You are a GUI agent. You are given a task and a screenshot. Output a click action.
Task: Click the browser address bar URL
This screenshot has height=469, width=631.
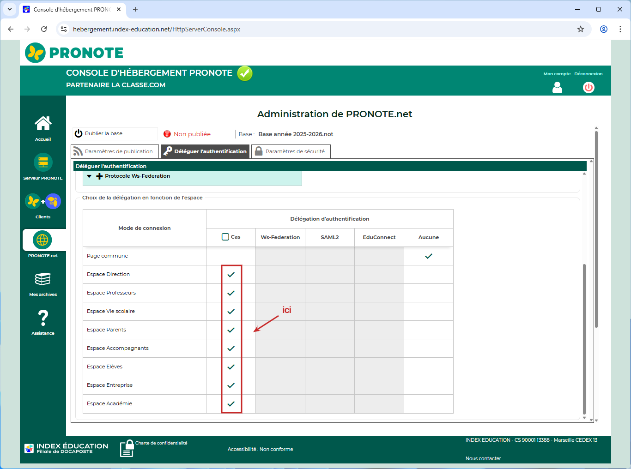pos(157,29)
